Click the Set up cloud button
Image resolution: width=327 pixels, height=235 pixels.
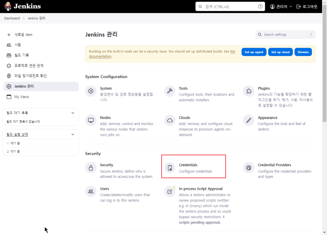point(280,52)
